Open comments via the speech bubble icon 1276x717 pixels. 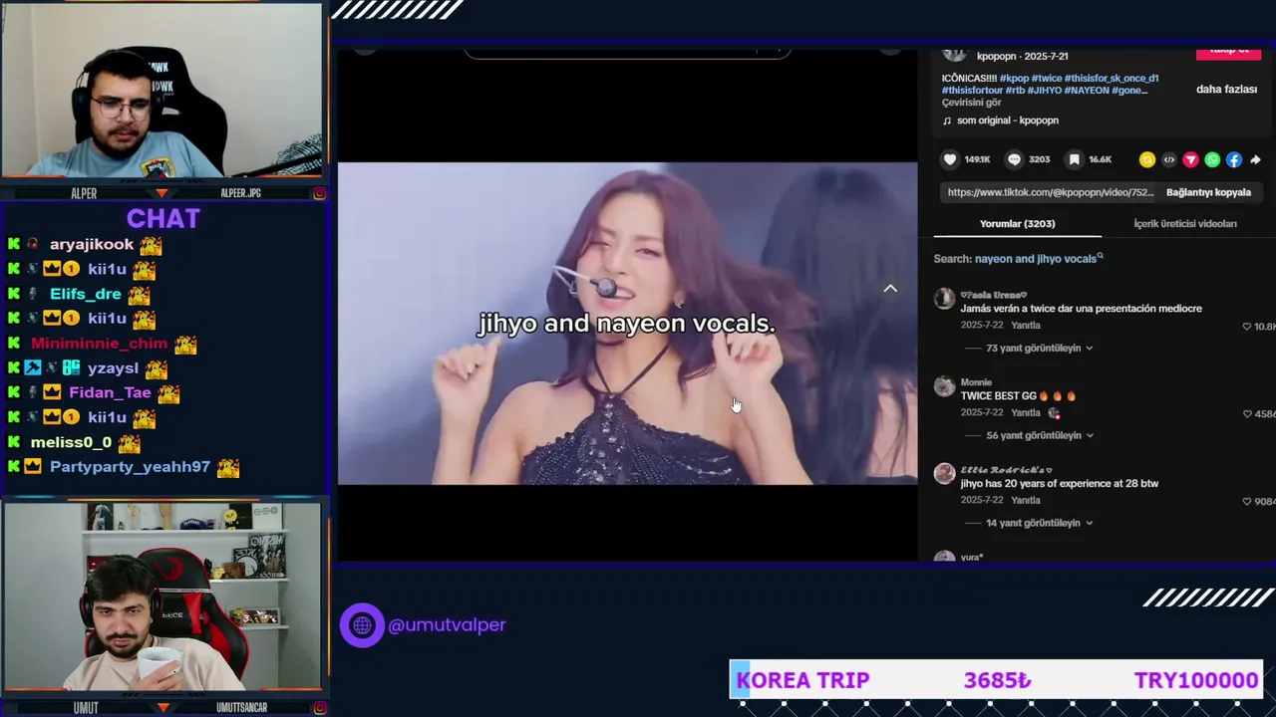click(x=1014, y=159)
